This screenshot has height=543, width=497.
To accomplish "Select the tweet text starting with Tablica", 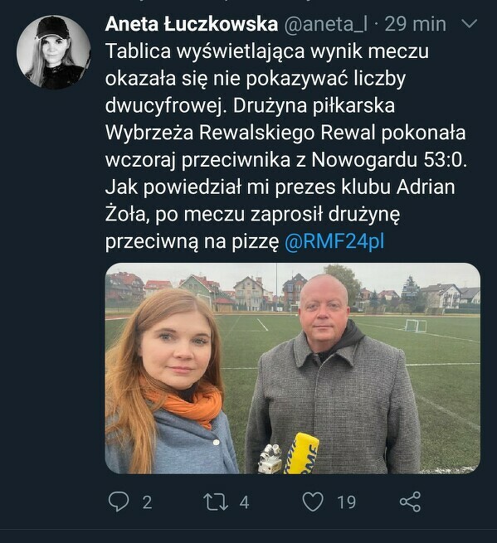I will click(x=286, y=146).
